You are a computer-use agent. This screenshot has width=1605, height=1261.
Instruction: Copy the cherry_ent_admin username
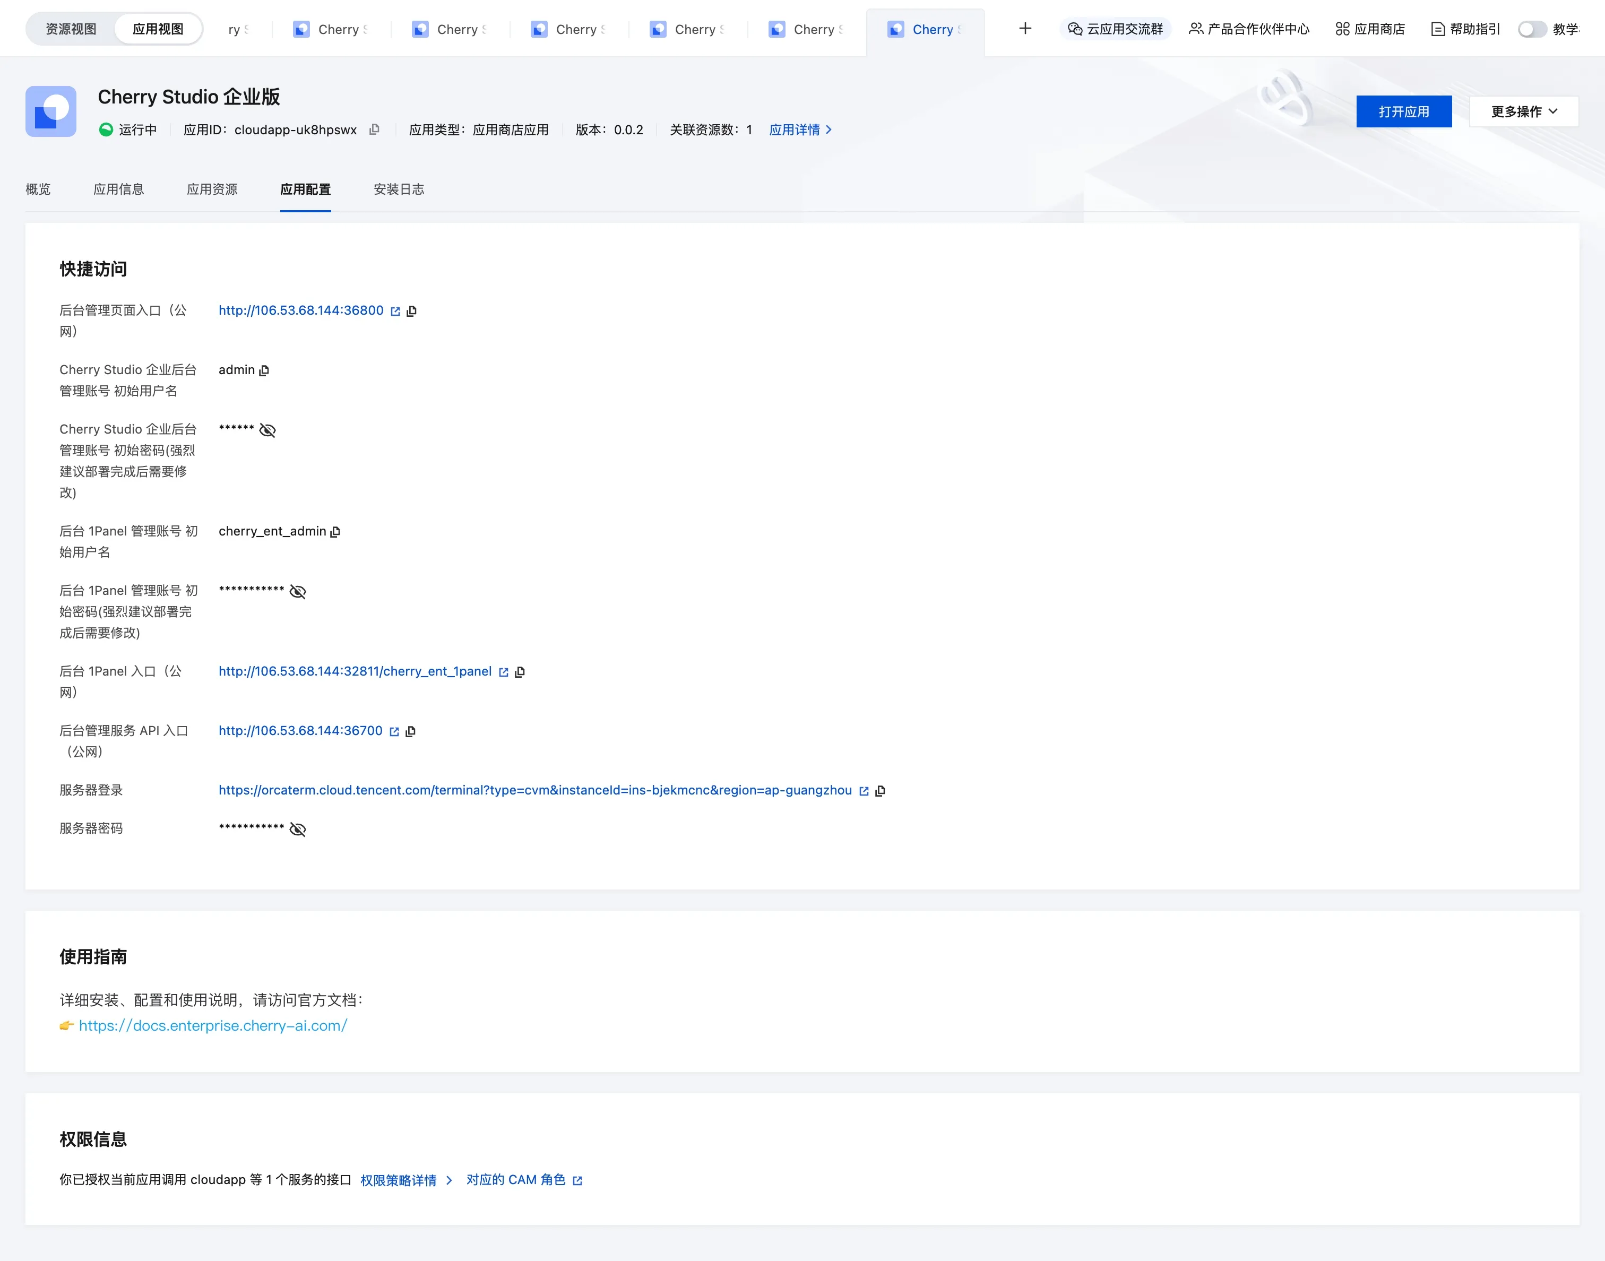coord(335,532)
